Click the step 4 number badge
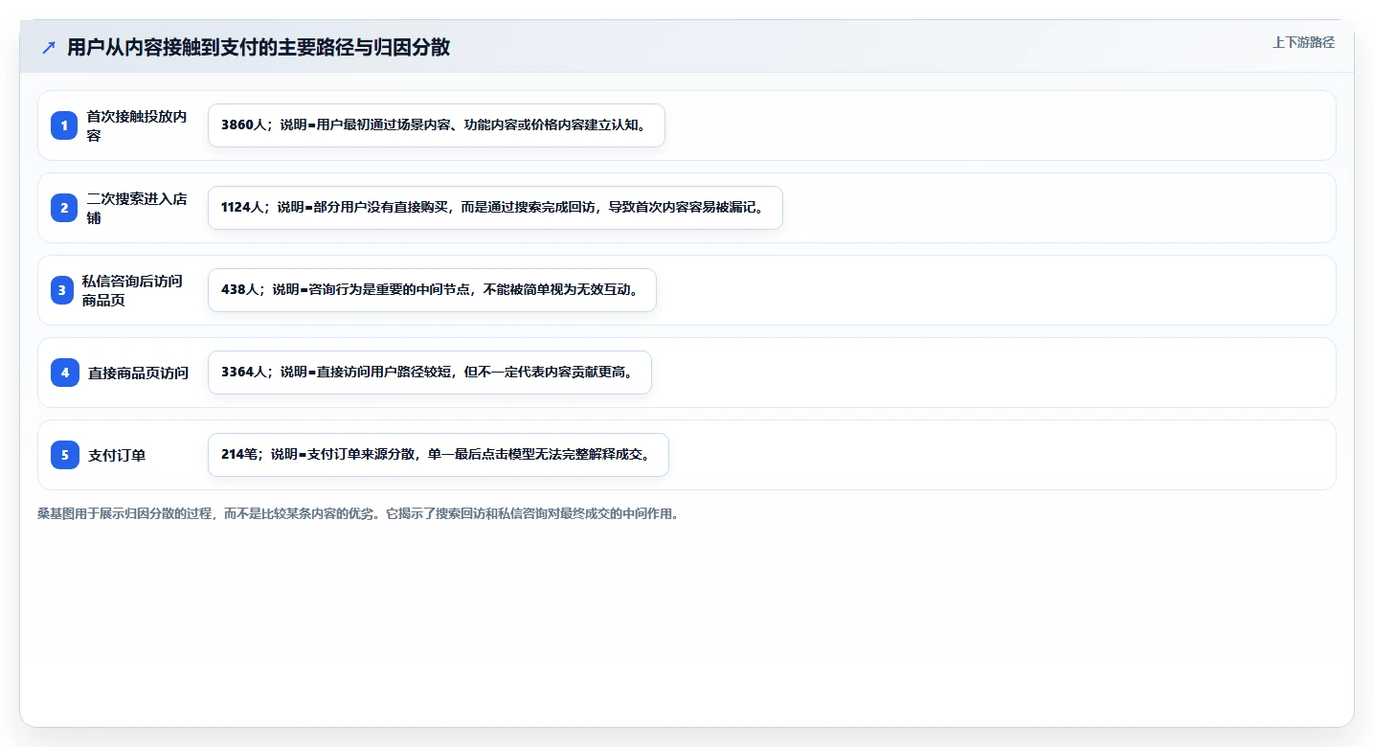Image resolution: width=1374 pixels, height=747 pixels. [x=65, y=373]
